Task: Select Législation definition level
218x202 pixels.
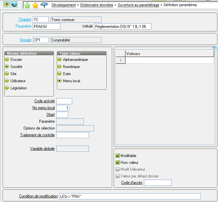Action: point(7,88)
